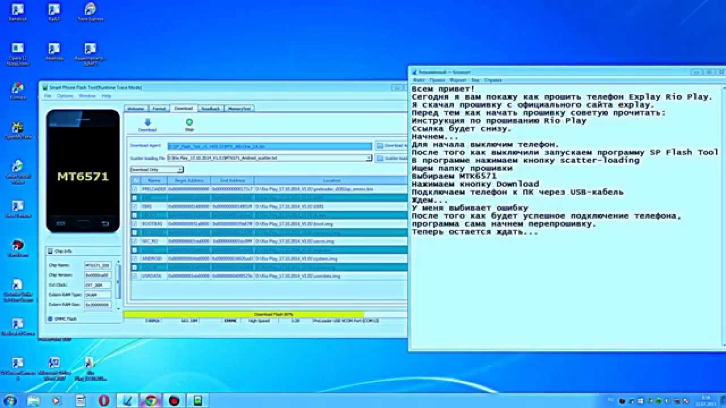This screenshot has height=408, width=726.
Task: Open the File menu in Flash Tool
Action: (x=48, y=96)
